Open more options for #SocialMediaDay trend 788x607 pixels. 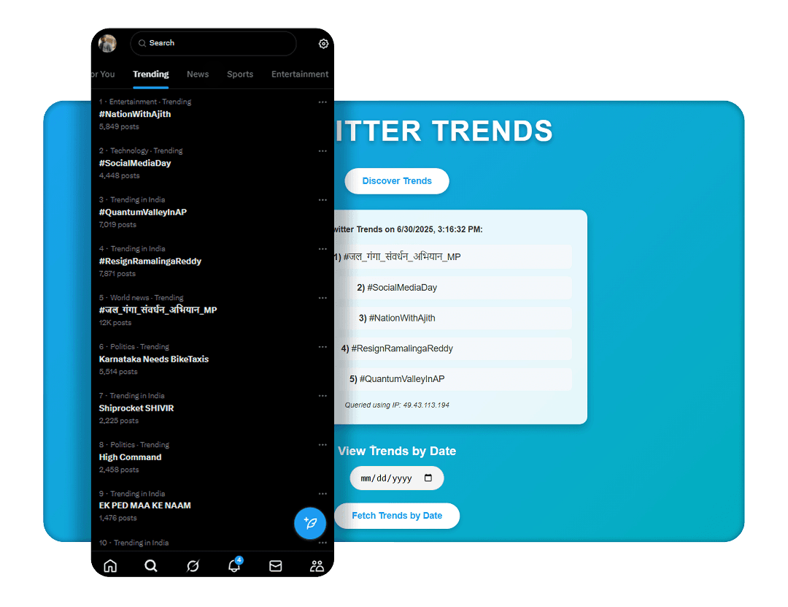(322, 151)
